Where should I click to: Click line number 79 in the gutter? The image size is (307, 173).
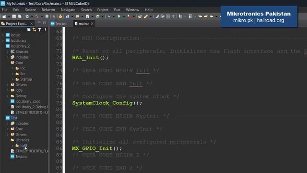coord(59,103)
